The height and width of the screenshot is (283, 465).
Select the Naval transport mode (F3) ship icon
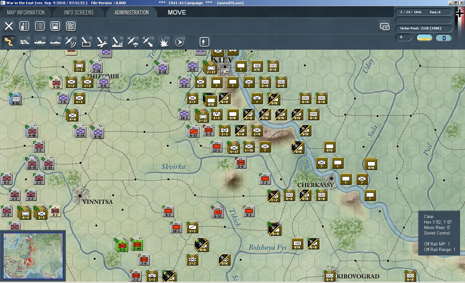click(x=40, y=42)
